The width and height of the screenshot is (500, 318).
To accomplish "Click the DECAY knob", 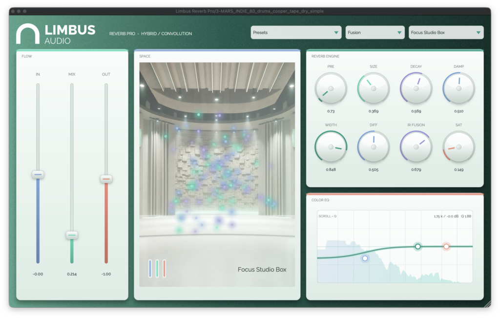I will 416,88.
